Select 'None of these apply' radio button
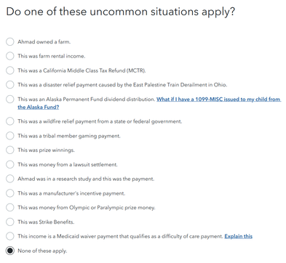286x263 pixels. click(x=10, y=251)
